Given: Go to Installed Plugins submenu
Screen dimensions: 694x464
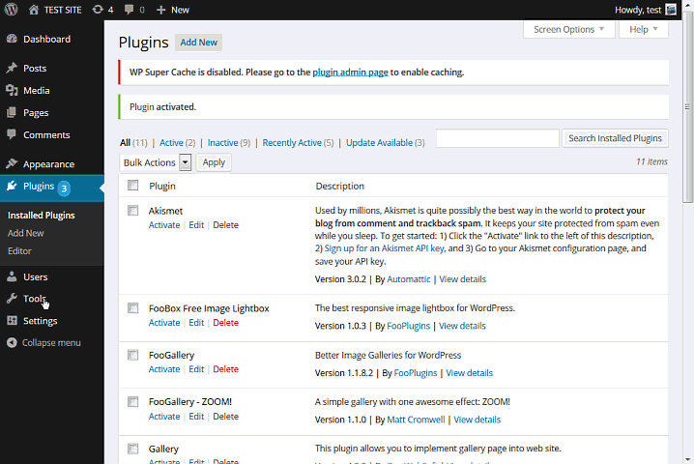Looking at the screenshot, I should pyautogui.click(x=42, y=216).
